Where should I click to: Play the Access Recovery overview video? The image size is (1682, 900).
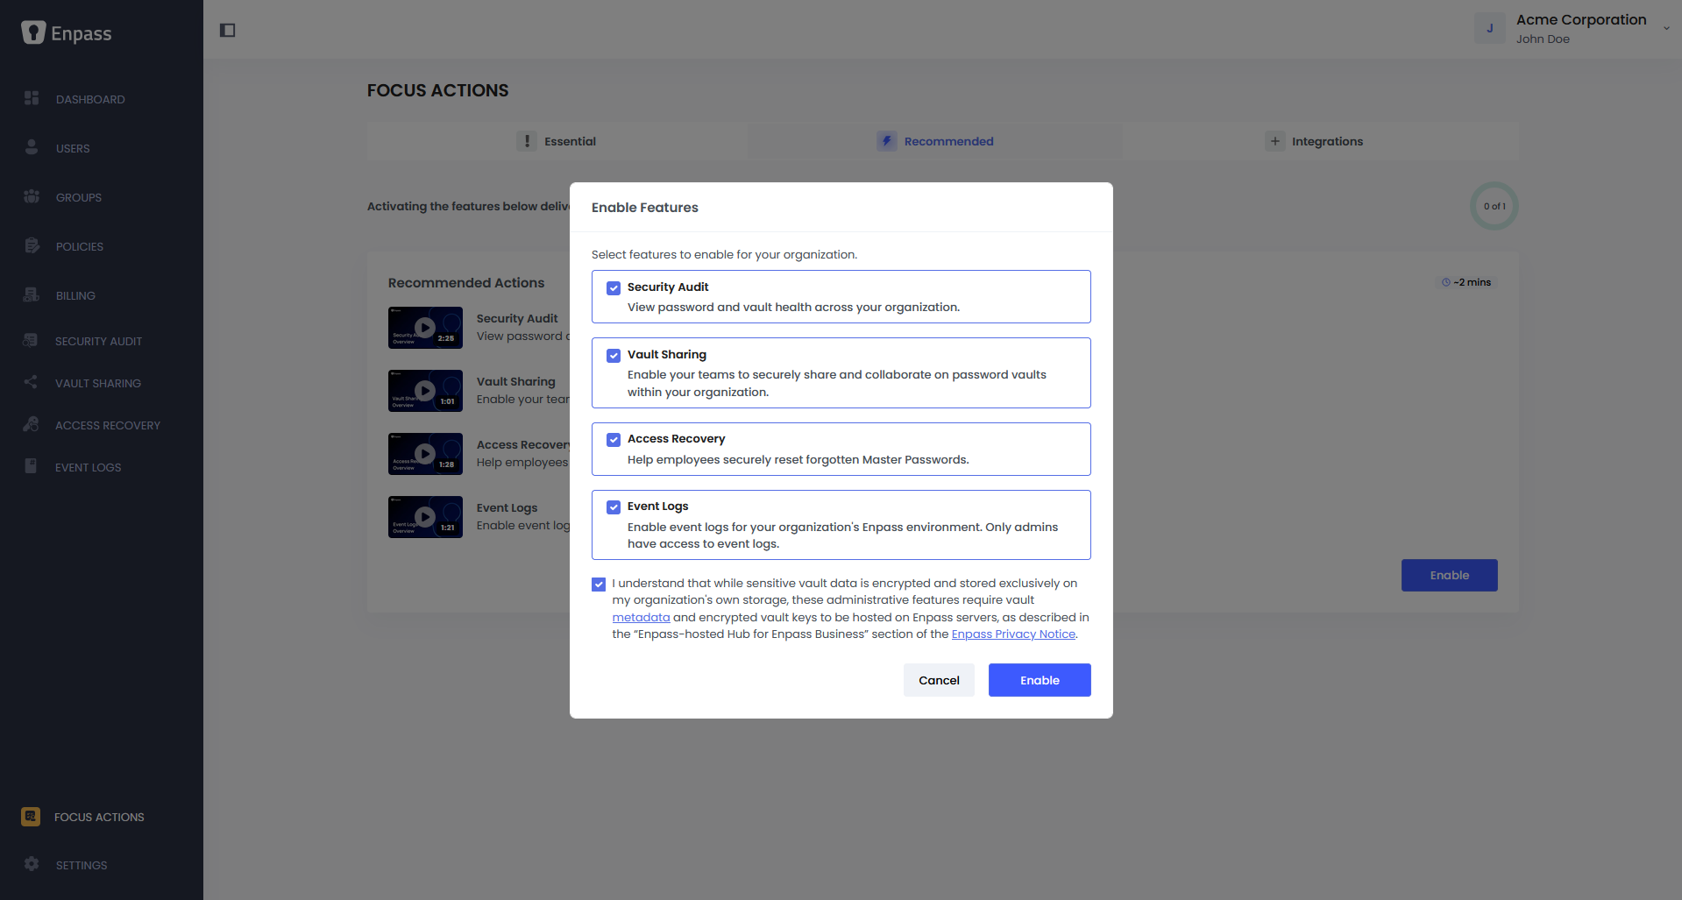425,454
